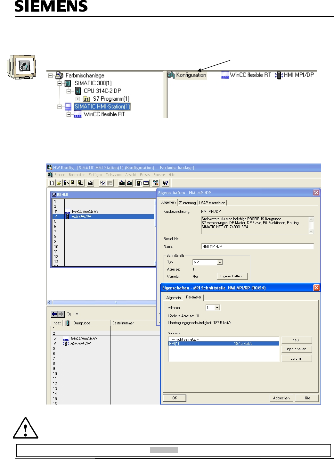Select slot 3 WinCC flexible RT in rack
This screenshot has height=459, width=334.
pos(103,212)
